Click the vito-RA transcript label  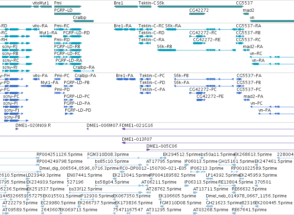(40, 26)
